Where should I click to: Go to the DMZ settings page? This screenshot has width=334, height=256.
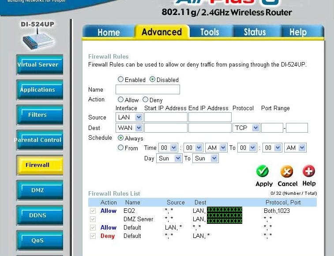pos(39,190)
